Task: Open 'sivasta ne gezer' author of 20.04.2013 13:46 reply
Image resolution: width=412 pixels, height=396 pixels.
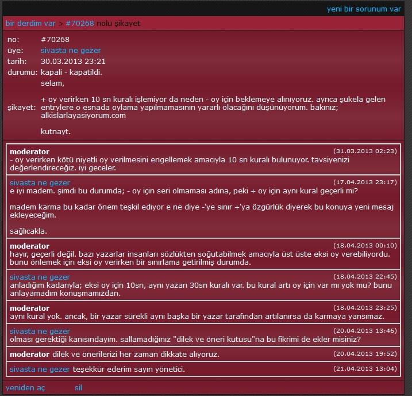Action: (40, 331)
